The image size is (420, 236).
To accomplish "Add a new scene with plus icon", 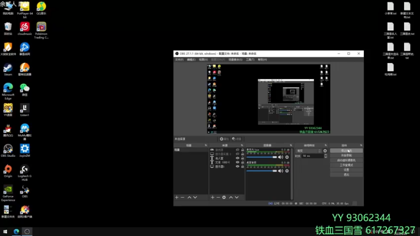I will (x=176, y=198).
